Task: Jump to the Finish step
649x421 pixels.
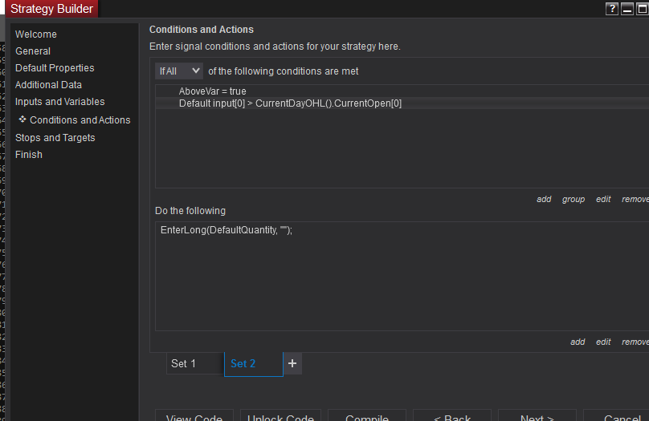Action: click(x=29, y=155)
